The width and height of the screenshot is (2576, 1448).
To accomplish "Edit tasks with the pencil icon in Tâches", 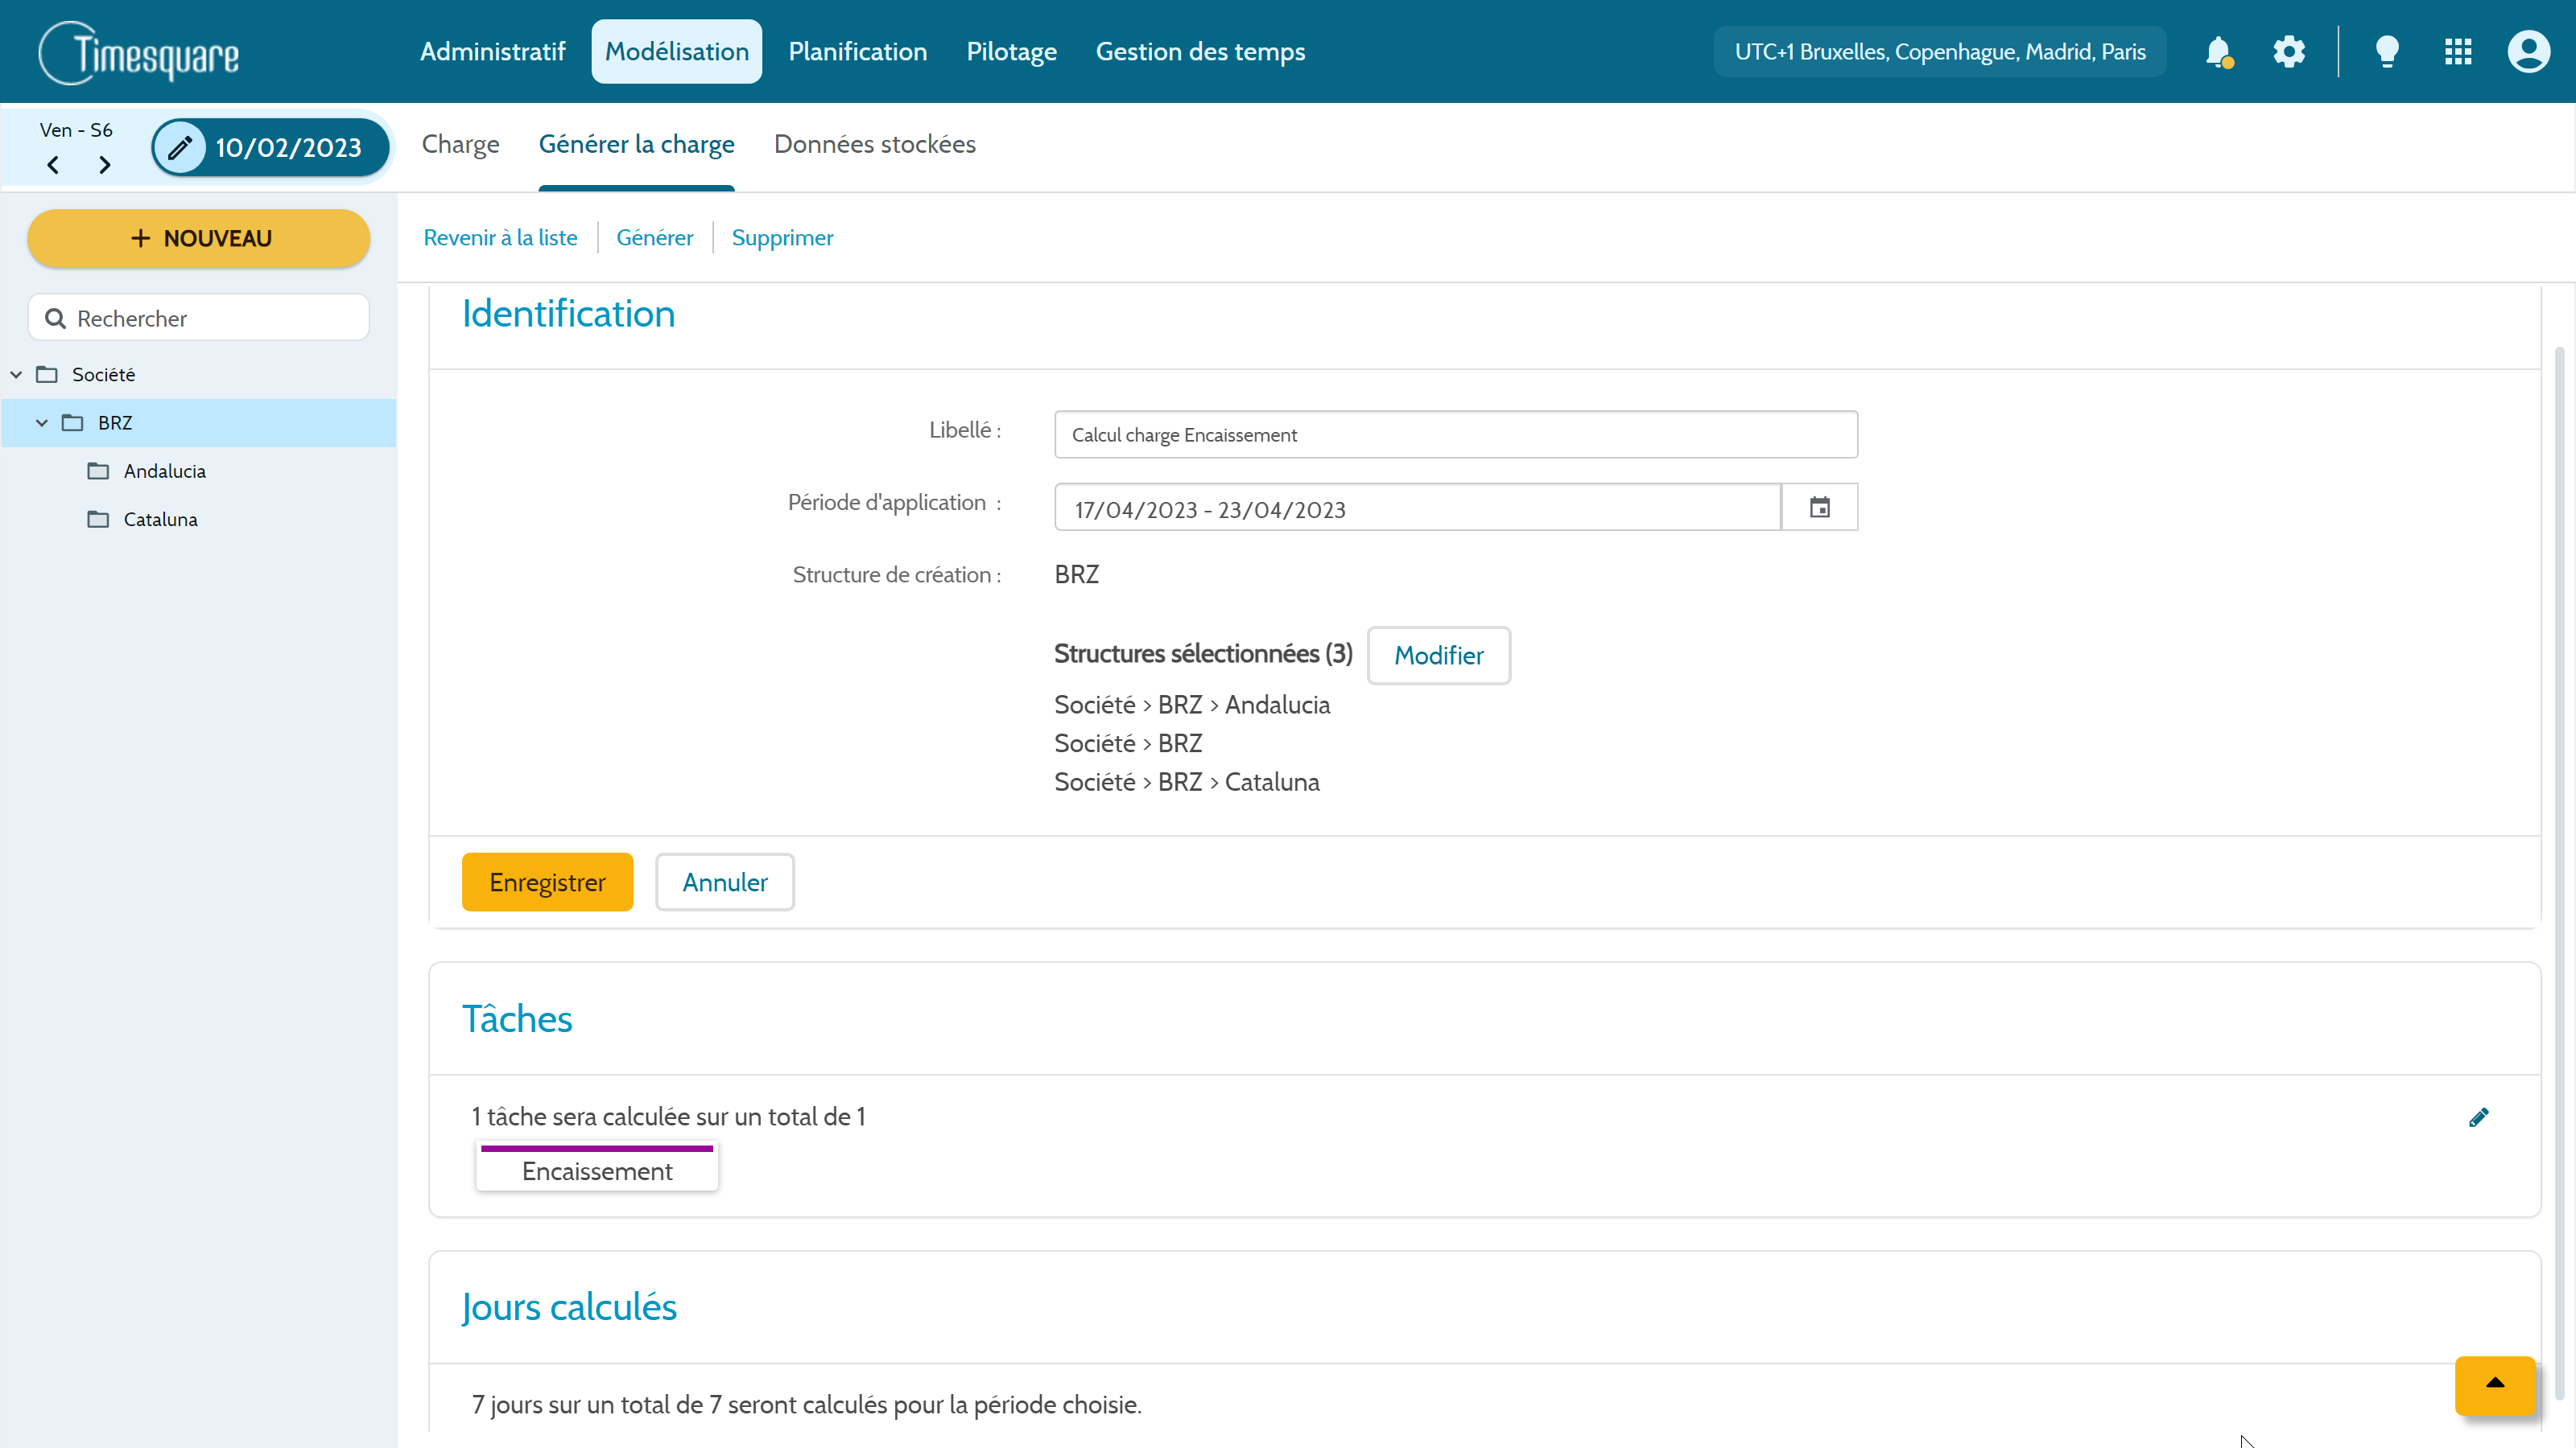I will 2478,1117.
